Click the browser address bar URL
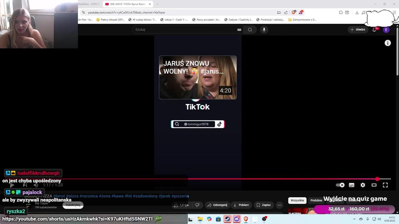 click(126, 12)
